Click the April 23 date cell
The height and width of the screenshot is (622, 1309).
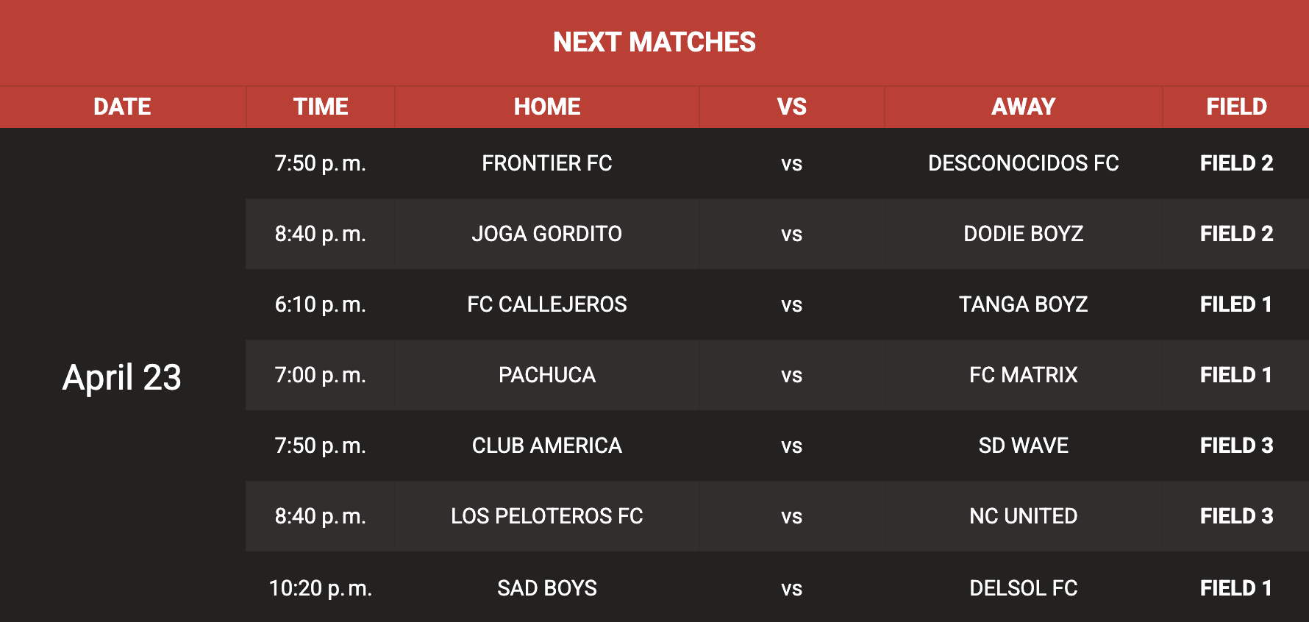[122, 378]
